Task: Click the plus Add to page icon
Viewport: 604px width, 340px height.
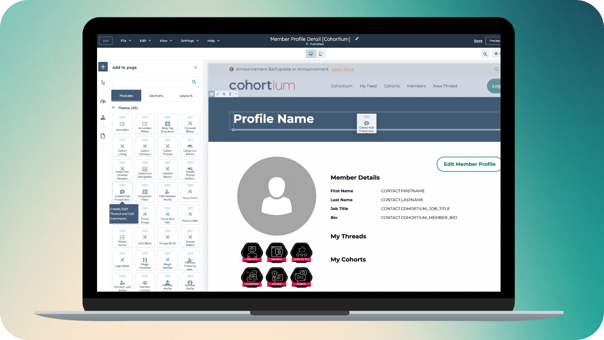Action: point(103,67)
